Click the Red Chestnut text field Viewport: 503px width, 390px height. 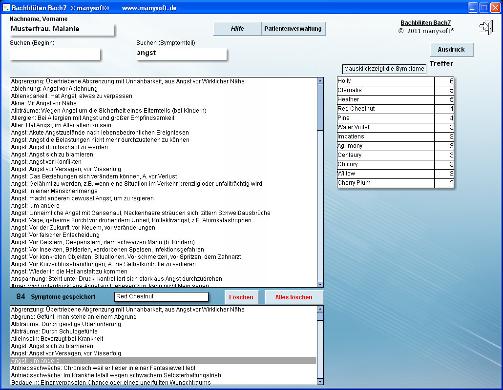click(x=161, y=296)
